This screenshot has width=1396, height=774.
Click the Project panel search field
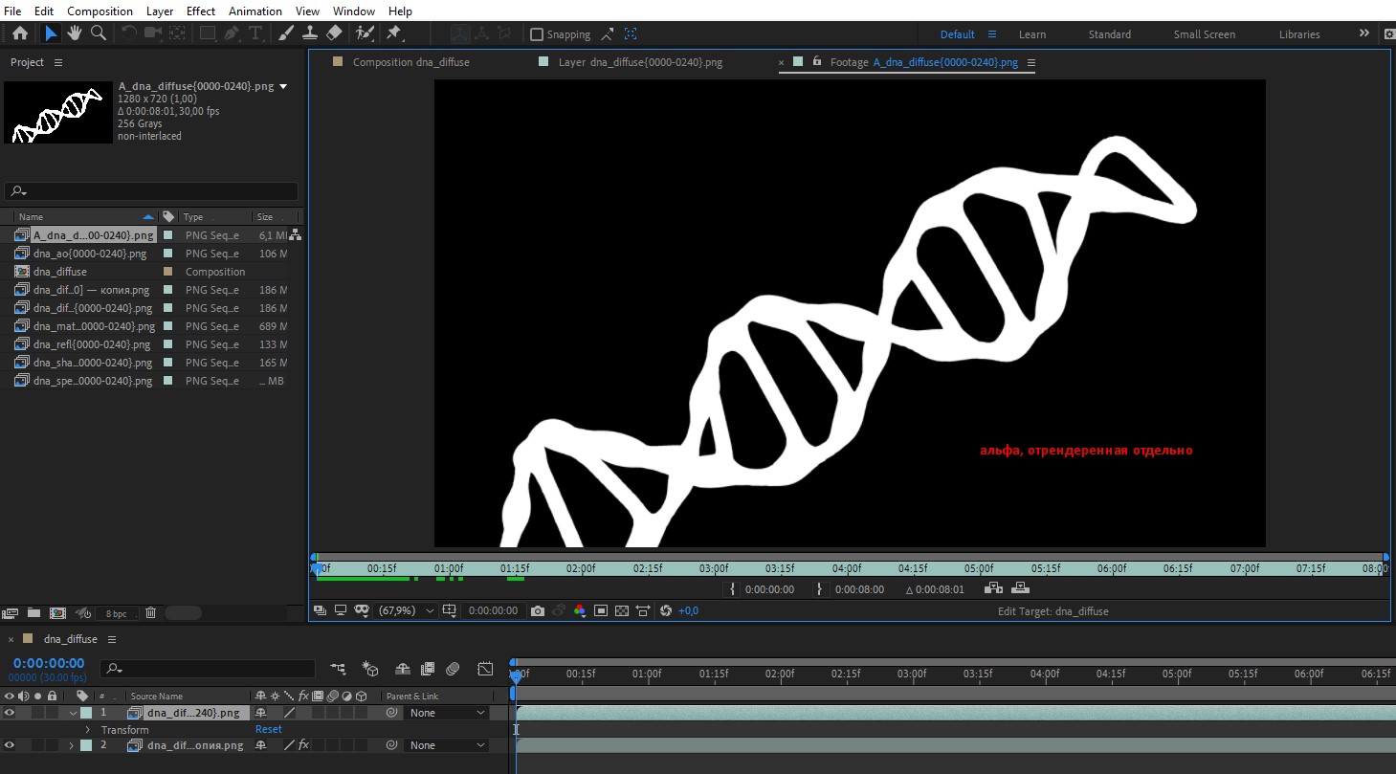(x=151, y=191)
